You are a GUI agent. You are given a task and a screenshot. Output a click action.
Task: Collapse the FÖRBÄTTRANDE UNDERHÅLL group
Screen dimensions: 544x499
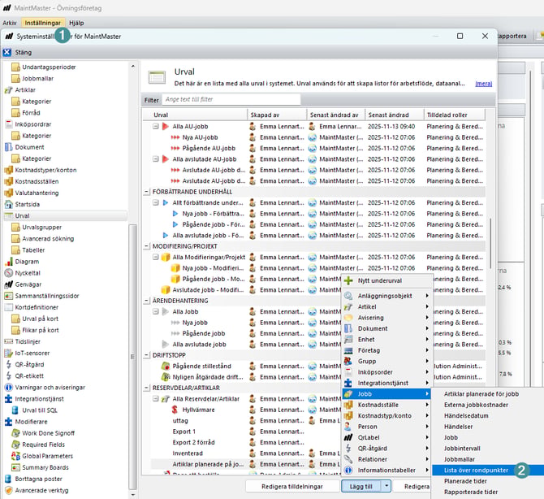point(147,192)
